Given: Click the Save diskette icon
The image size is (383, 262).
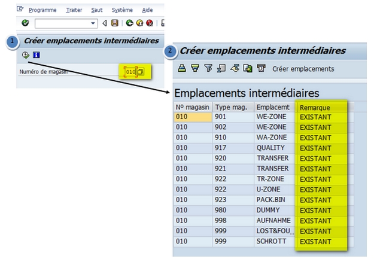Looking at the screenshot, I should coord(114,23).
